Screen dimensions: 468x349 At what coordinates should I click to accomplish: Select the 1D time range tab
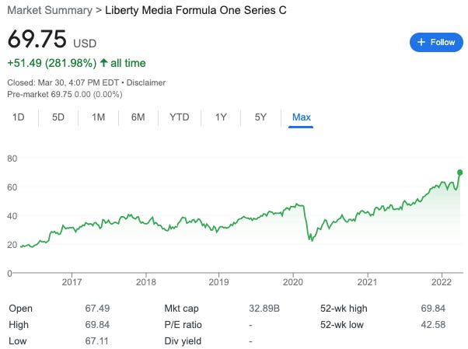[x=19, y=117]
